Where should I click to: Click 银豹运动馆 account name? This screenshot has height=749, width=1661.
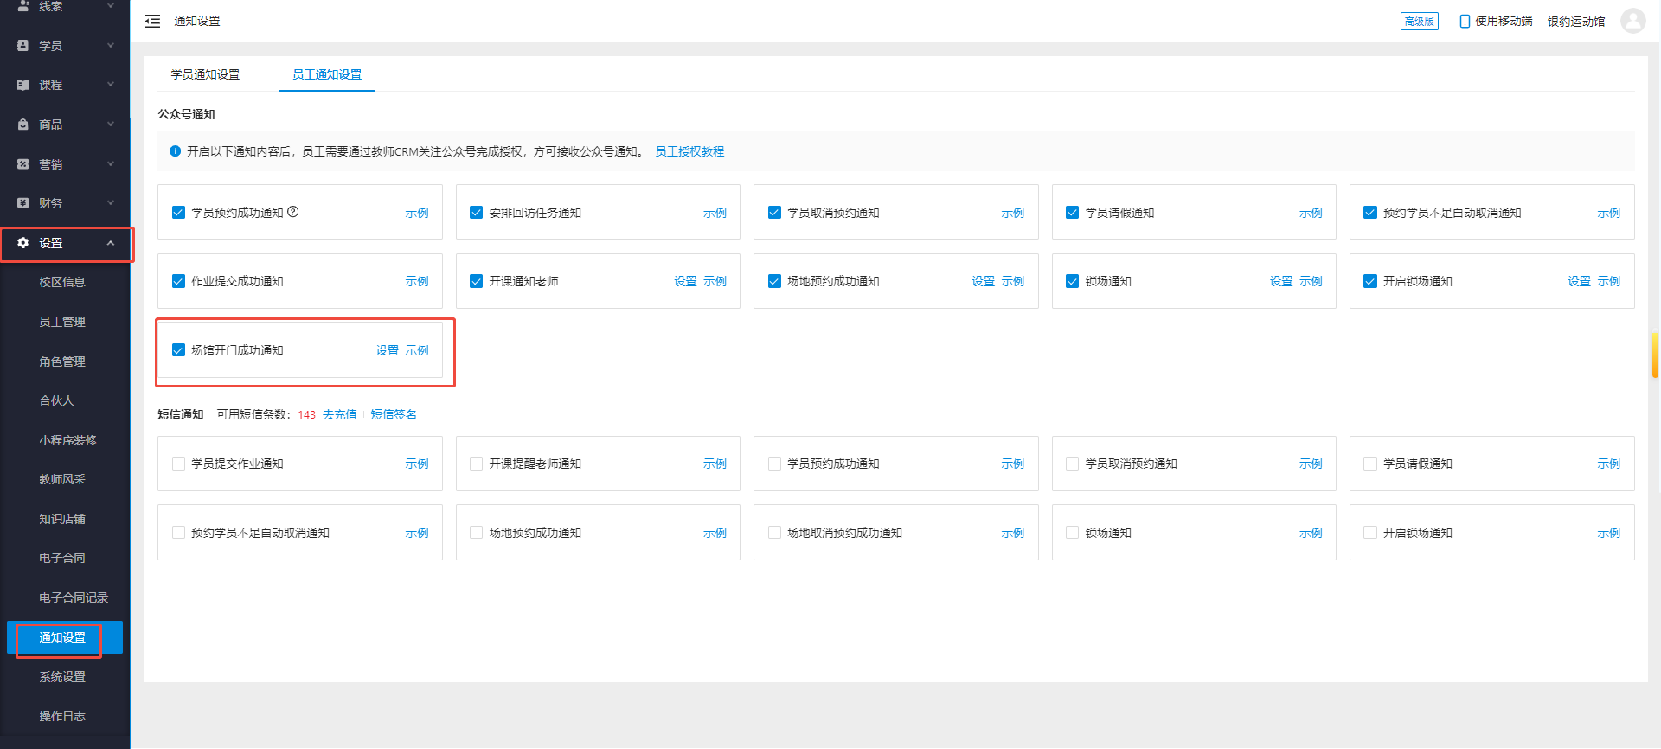(1576, 21)
